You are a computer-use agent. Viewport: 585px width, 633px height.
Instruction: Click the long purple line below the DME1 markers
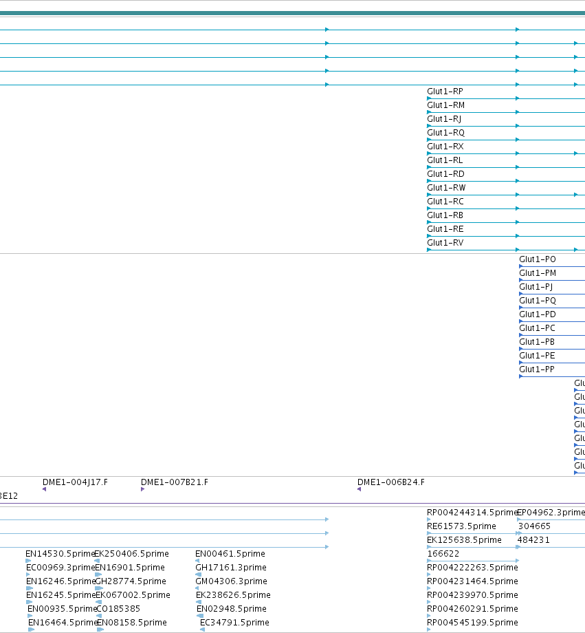(x=293, y=504)
